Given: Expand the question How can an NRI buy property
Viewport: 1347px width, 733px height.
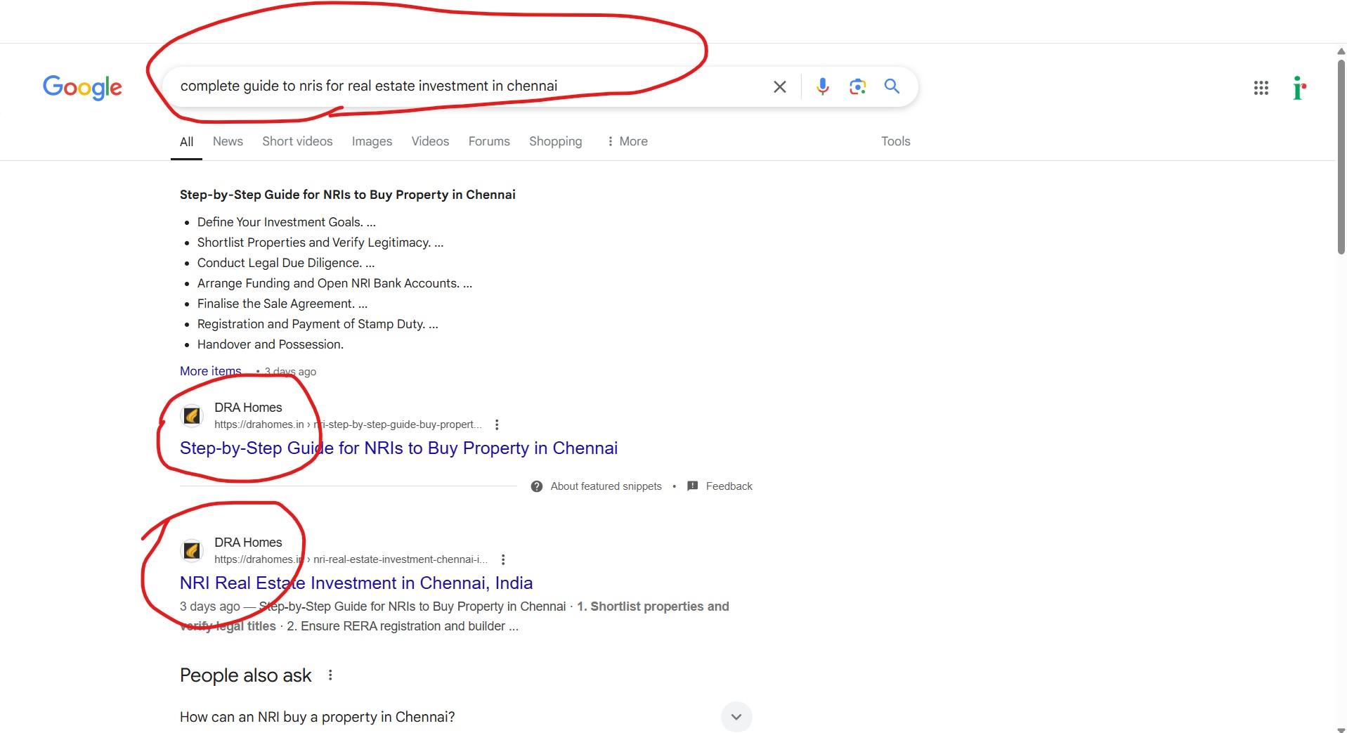Looking at the screenshot, I should coord(736,716).
